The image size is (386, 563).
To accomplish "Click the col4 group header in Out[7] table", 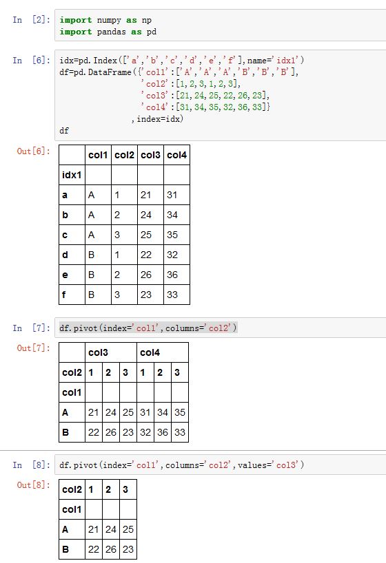I will (163, 352).
